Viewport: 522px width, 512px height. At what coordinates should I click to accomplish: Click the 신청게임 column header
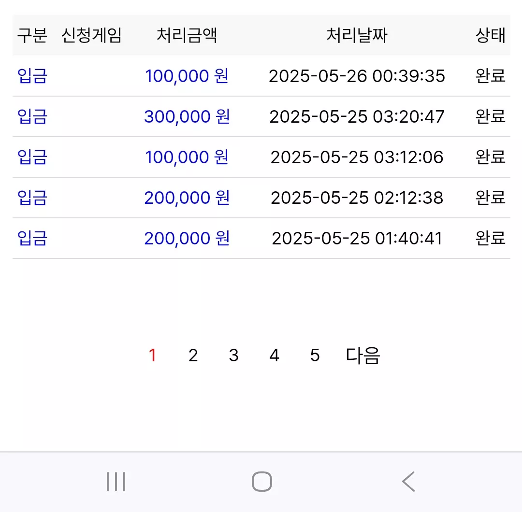[91, 35]
